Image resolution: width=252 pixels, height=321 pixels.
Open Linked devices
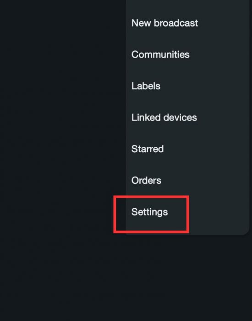point(187,117)
